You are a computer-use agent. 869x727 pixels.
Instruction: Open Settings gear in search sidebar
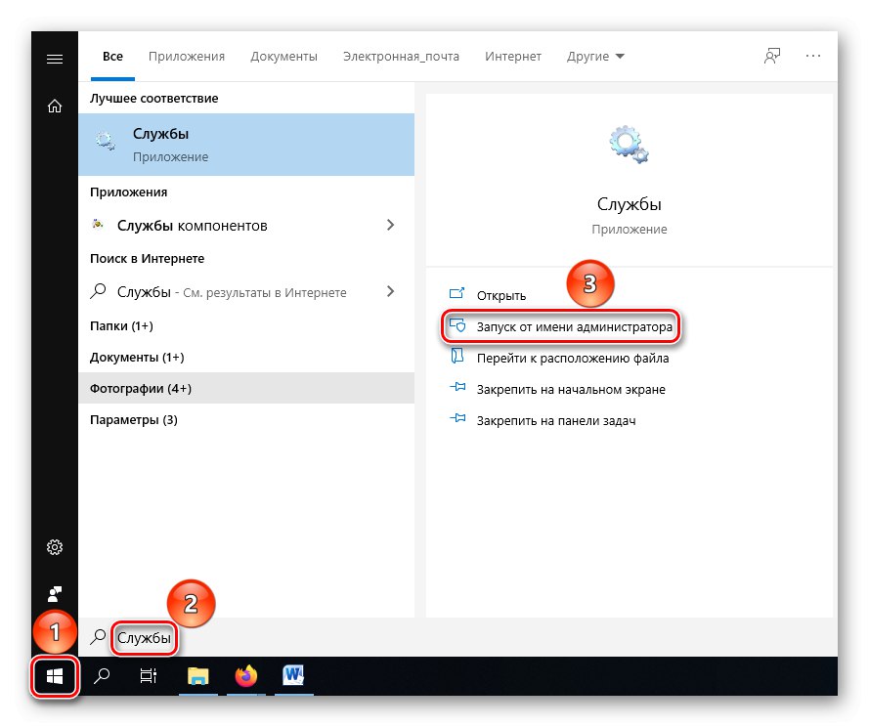click(x=55, y=547)
